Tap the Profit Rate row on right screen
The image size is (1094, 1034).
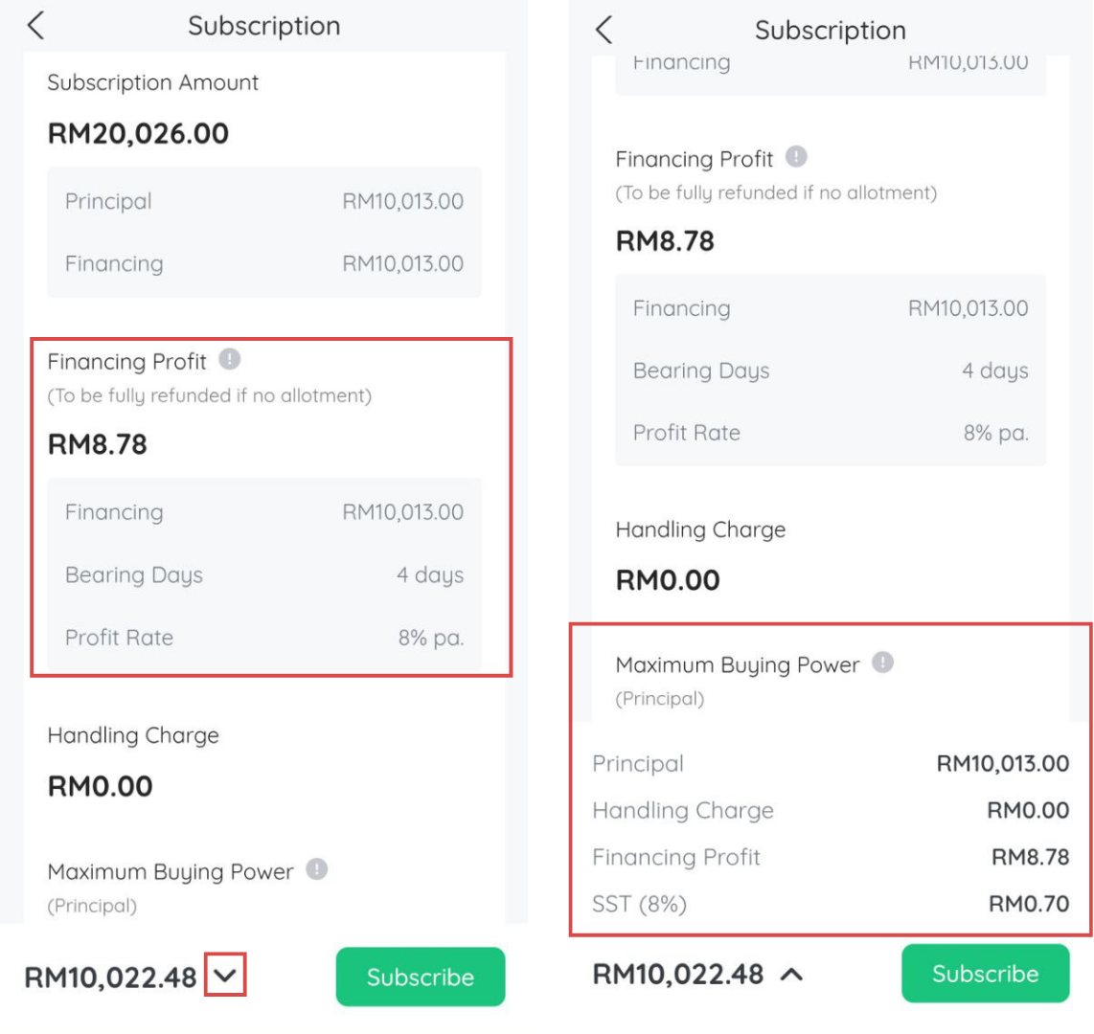point(830,433)
